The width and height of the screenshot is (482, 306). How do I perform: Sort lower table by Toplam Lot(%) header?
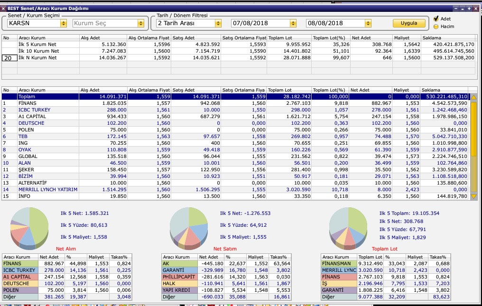(330, 90)
